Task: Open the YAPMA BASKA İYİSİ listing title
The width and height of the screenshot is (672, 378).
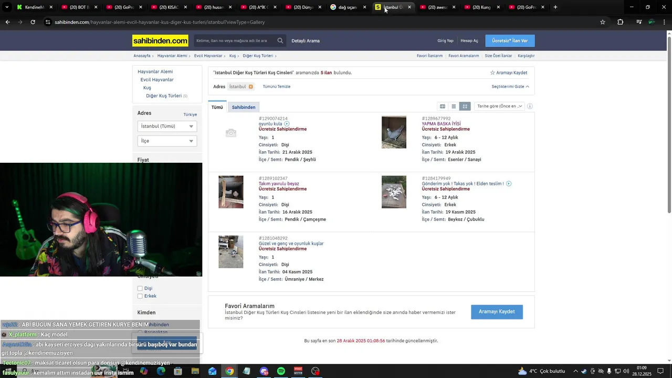Action: [x=441, y=124]
